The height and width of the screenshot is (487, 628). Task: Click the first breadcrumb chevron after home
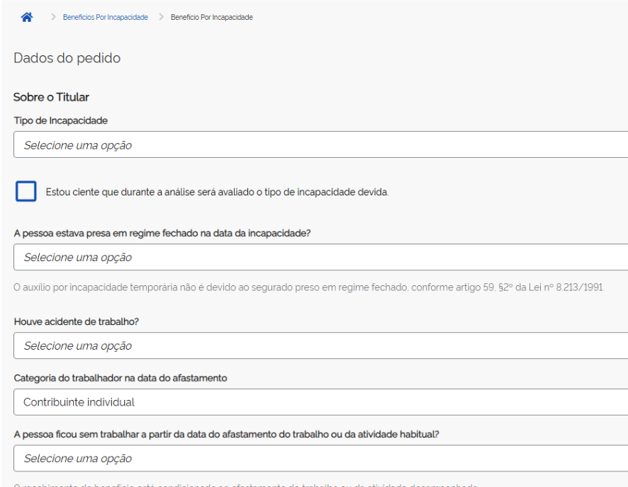53,18
